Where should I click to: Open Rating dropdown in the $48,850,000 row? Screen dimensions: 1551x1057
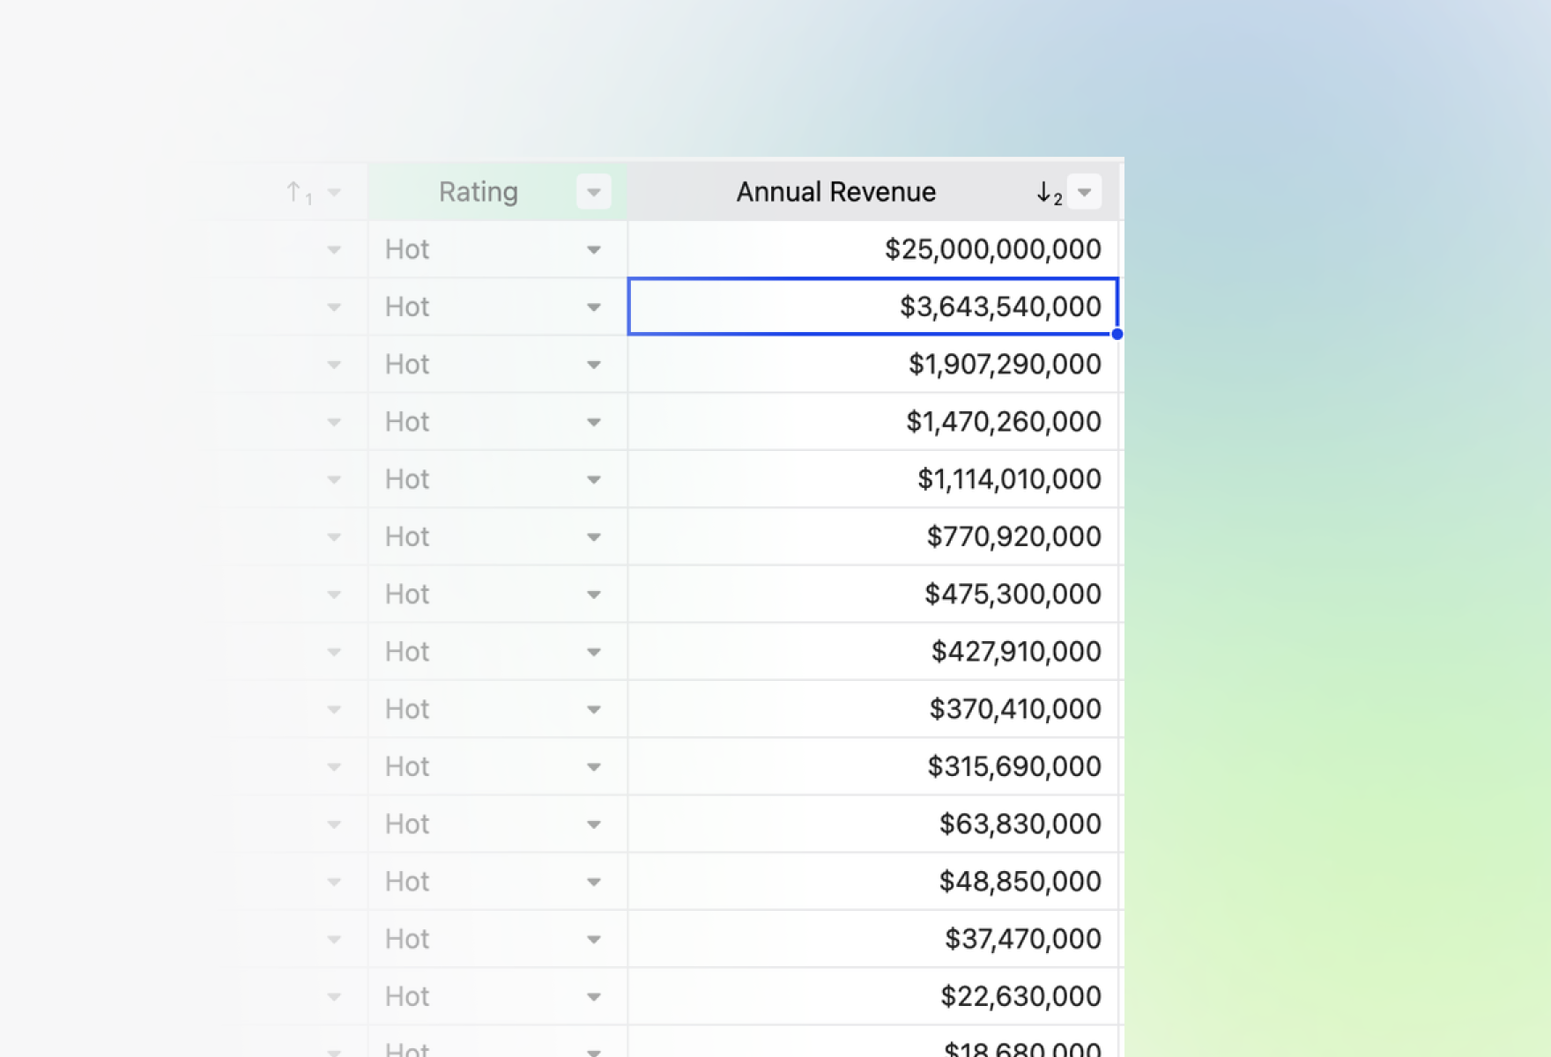point(594,882)
